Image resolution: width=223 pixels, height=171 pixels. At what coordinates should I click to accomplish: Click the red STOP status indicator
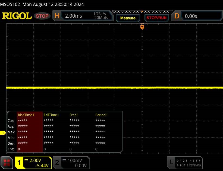pyautogui.click(x=42, y=16)
